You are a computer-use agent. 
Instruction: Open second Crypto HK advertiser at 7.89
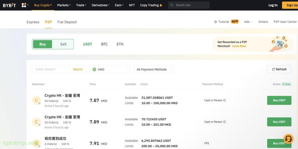pos(62,117)
